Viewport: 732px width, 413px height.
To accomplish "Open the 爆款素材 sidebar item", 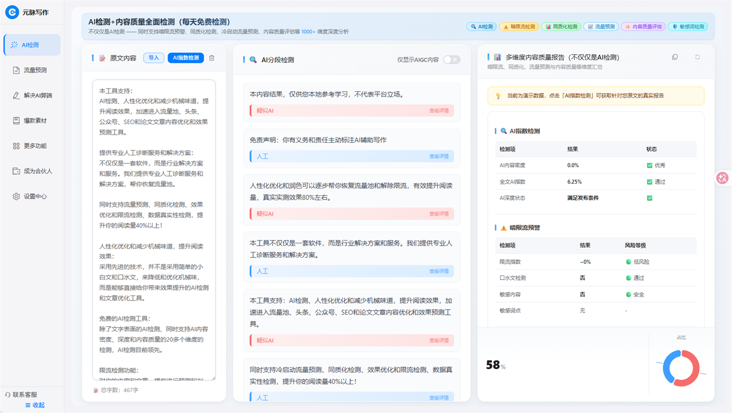I will click(x=32, y=121).
